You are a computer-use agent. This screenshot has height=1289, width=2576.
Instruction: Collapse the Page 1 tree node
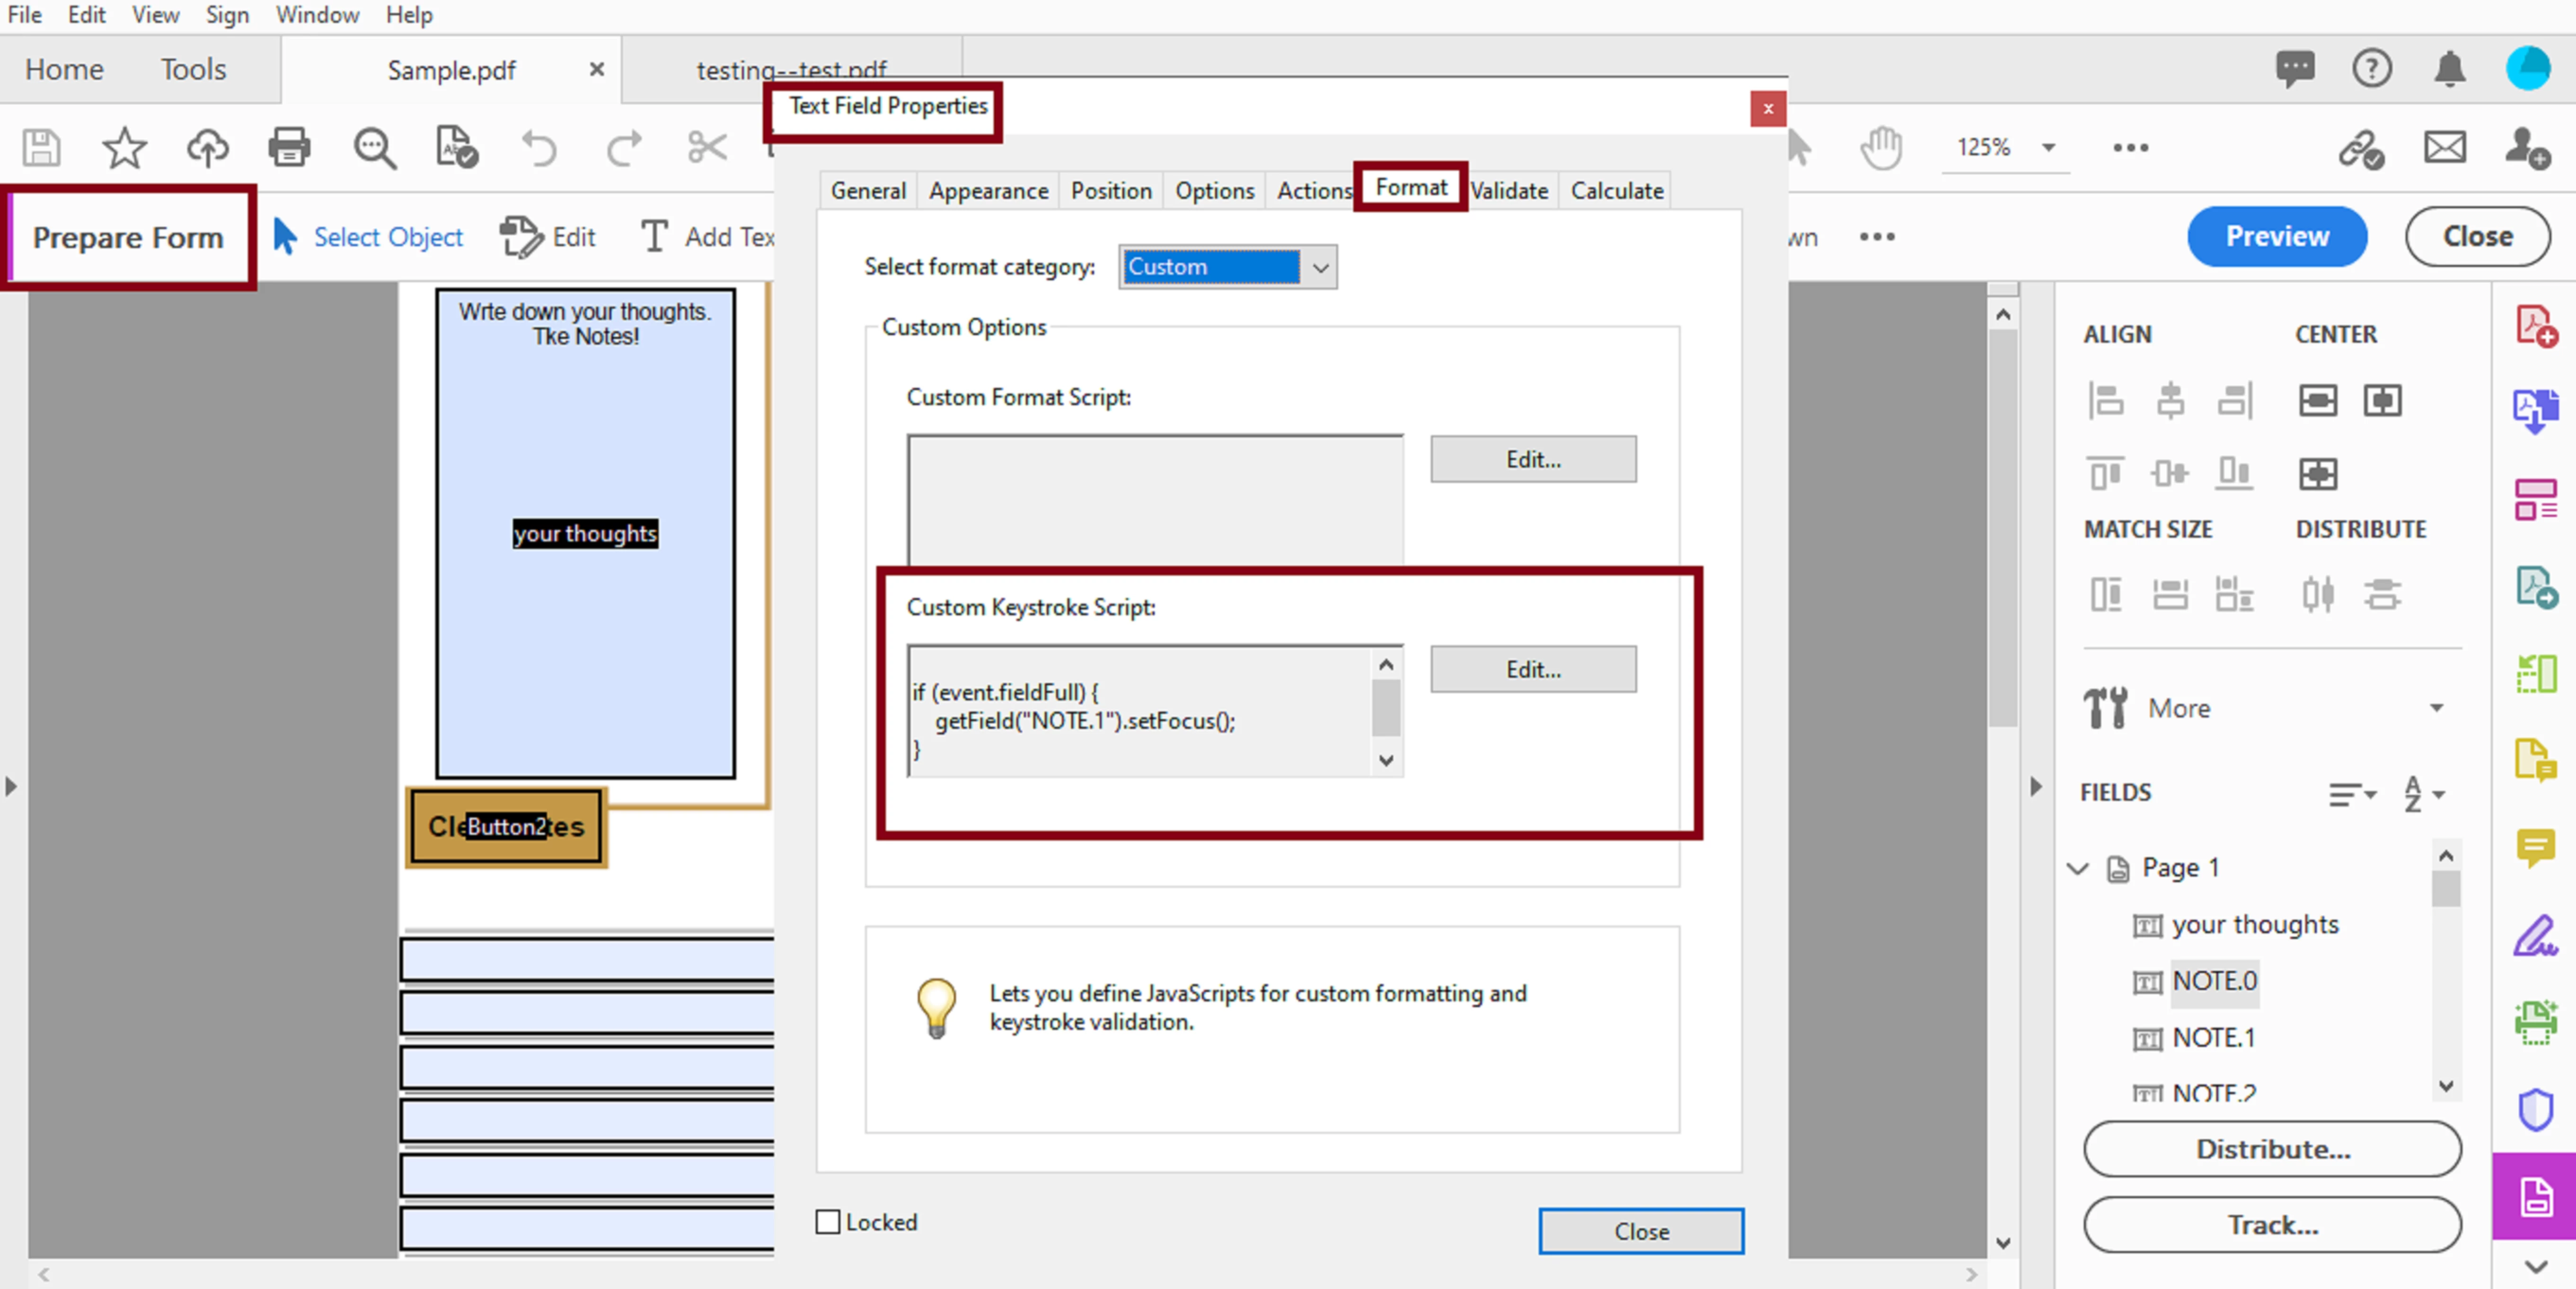2078,867
